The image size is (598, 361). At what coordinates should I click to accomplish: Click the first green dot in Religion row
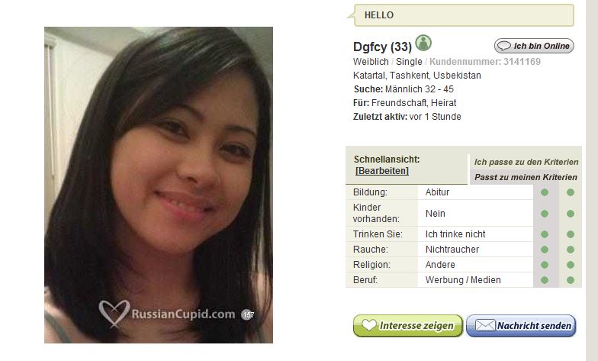tap(545, 265)
